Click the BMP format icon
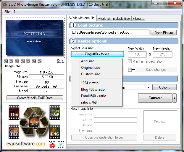Viewport: 184px width, 152px height. coord(55,112)
